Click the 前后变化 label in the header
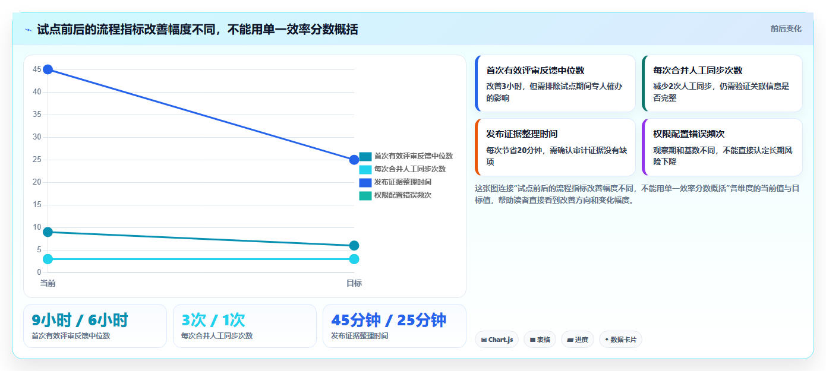The height and width of the screenshot is (371, 826). pos(786,28)
